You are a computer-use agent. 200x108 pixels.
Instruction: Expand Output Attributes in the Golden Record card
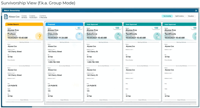click(x=7, y=100)
